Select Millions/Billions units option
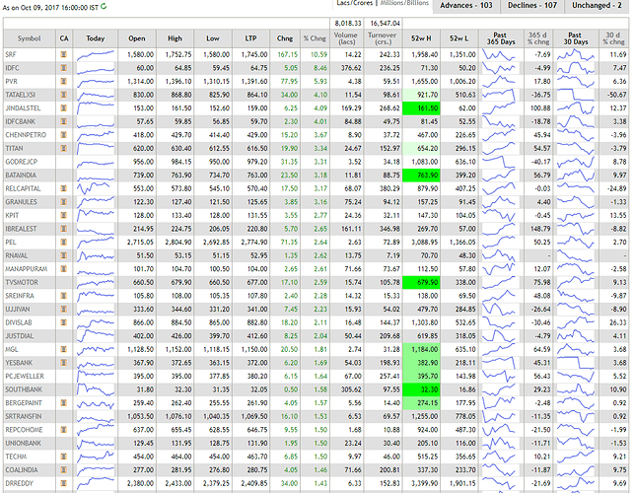The width and height of the screenshot is (635, 493). click(404, 3)
